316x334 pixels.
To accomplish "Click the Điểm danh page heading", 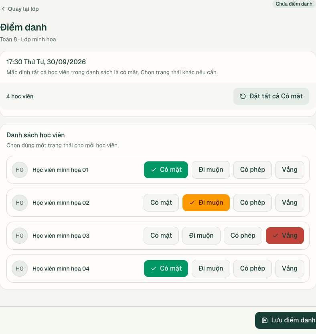I will click(x=23, y=27).
